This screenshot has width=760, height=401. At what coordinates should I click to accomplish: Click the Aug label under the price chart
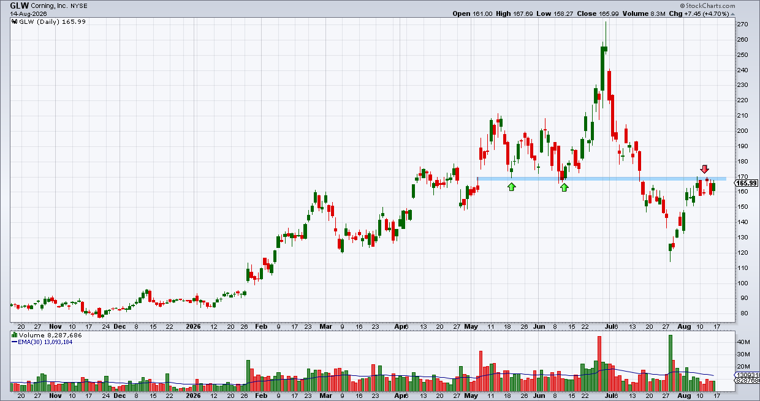[x=686, y=327]
